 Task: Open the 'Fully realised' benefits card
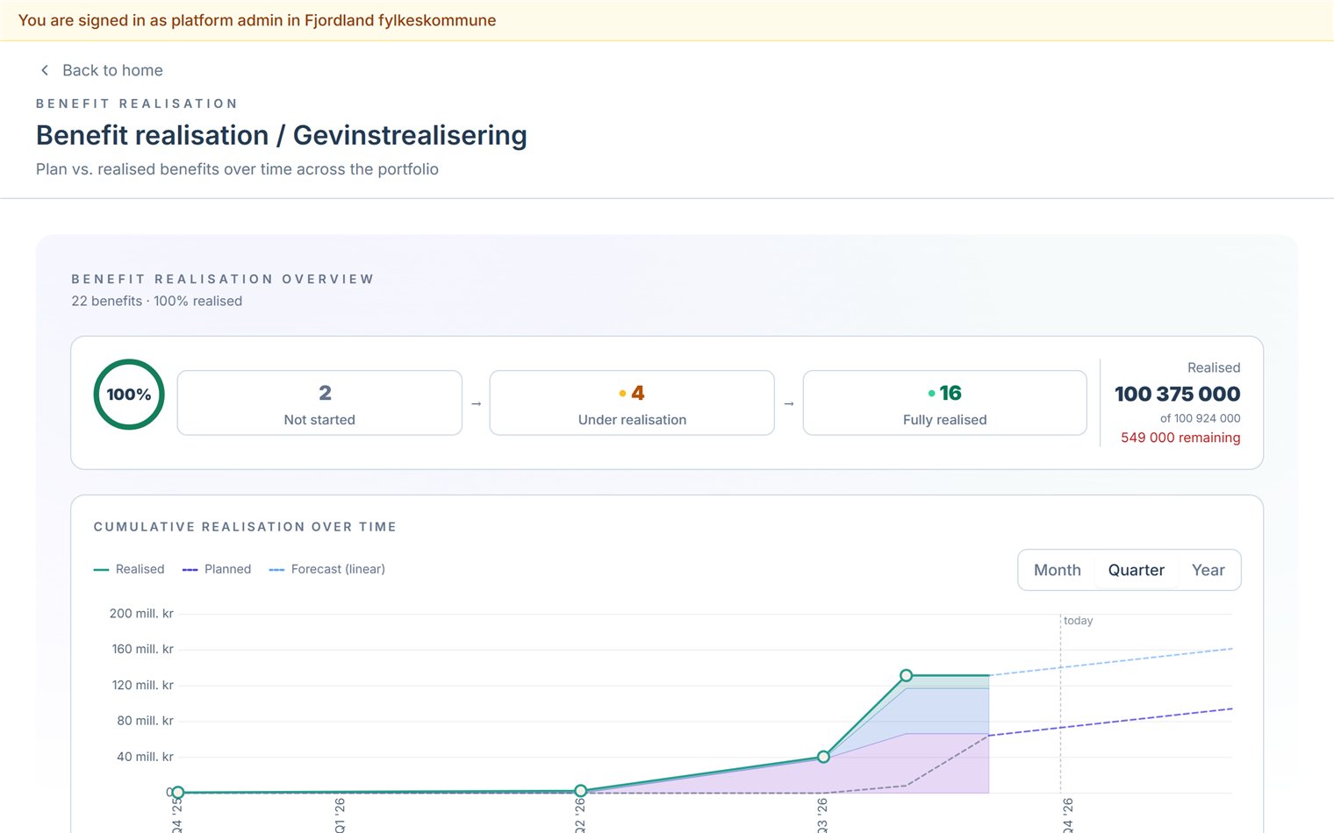point(944,402)
